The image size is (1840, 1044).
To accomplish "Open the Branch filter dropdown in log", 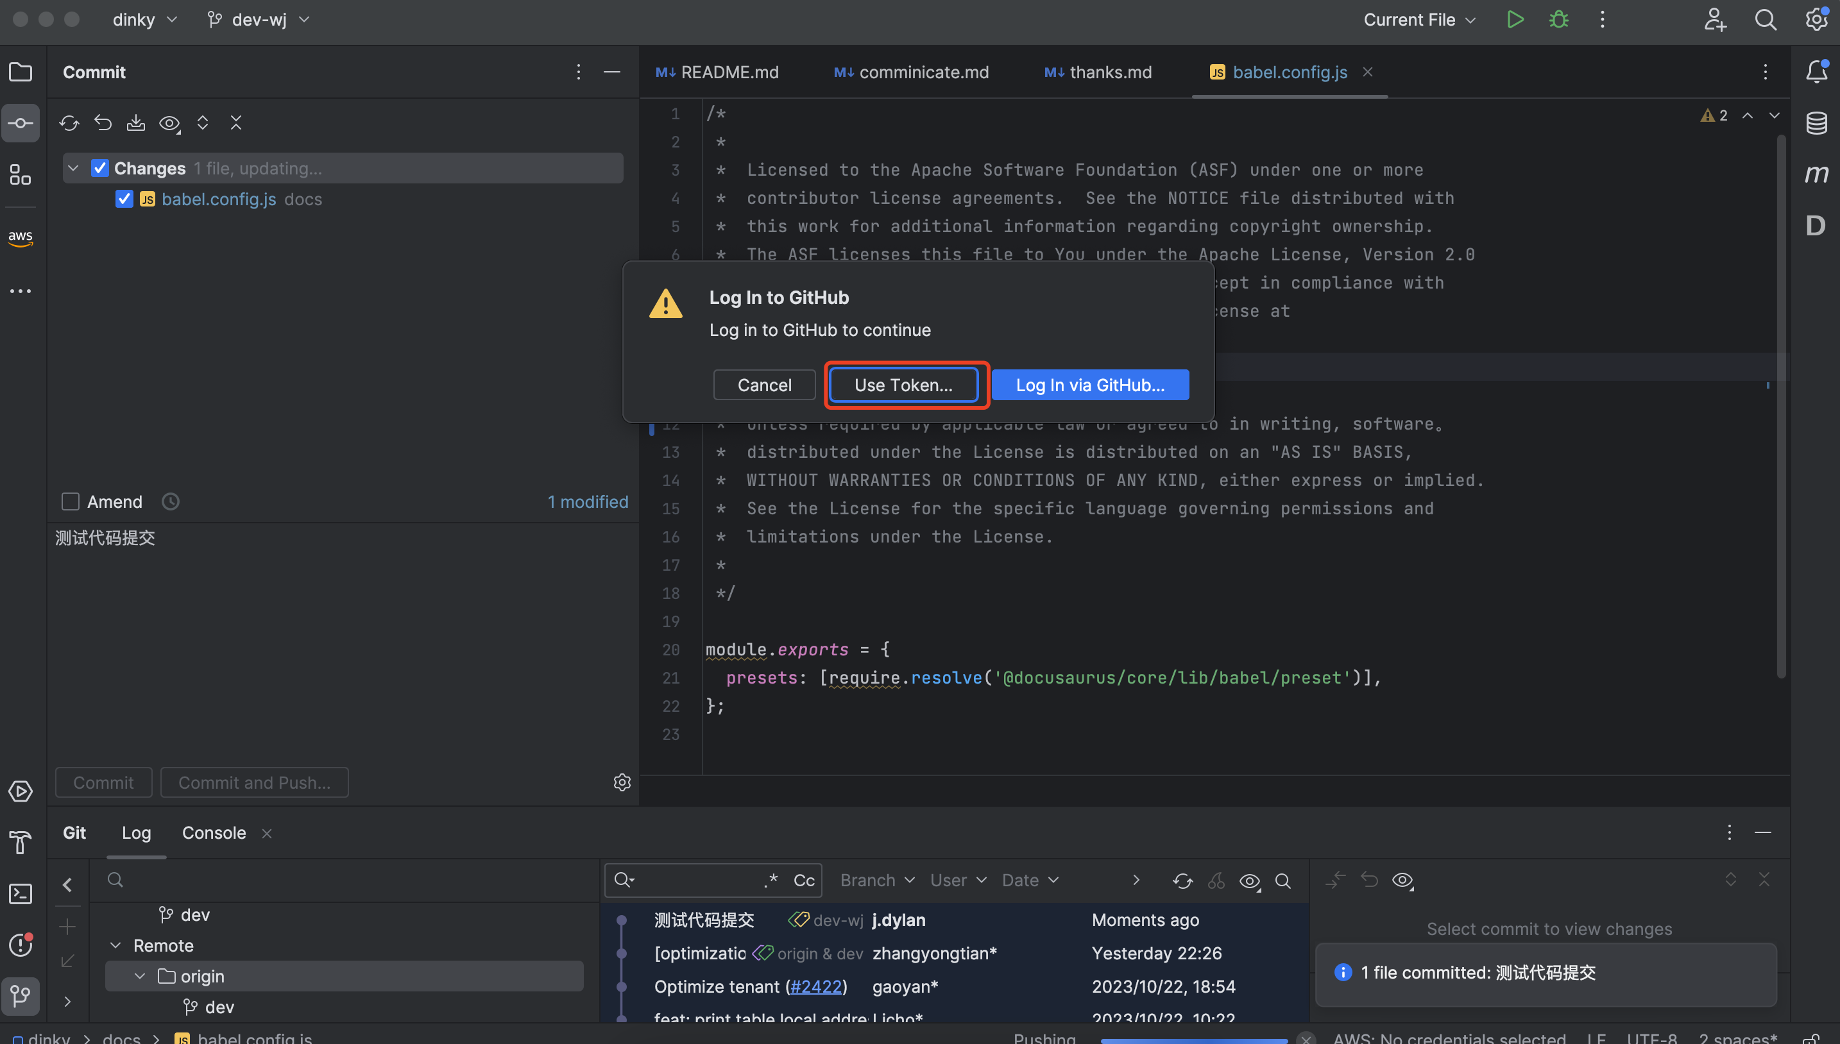I will (876, 880).
